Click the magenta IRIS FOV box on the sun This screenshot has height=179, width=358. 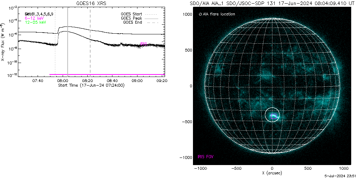[x=274, y=116]
